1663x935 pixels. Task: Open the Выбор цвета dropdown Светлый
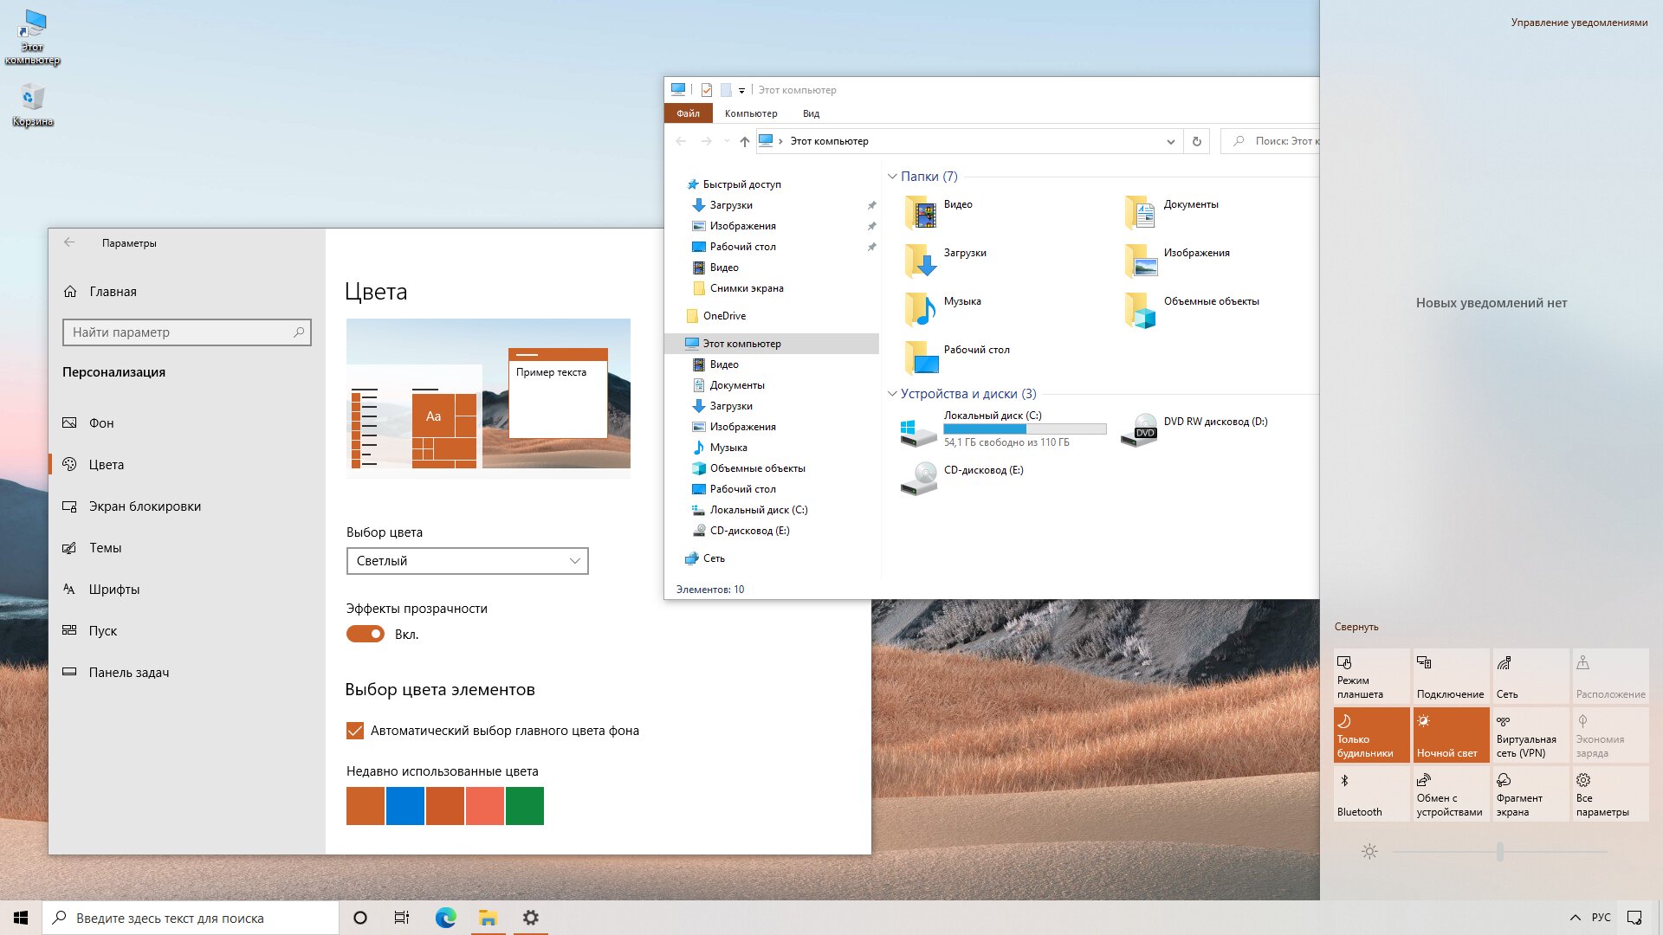pos(468,561)
